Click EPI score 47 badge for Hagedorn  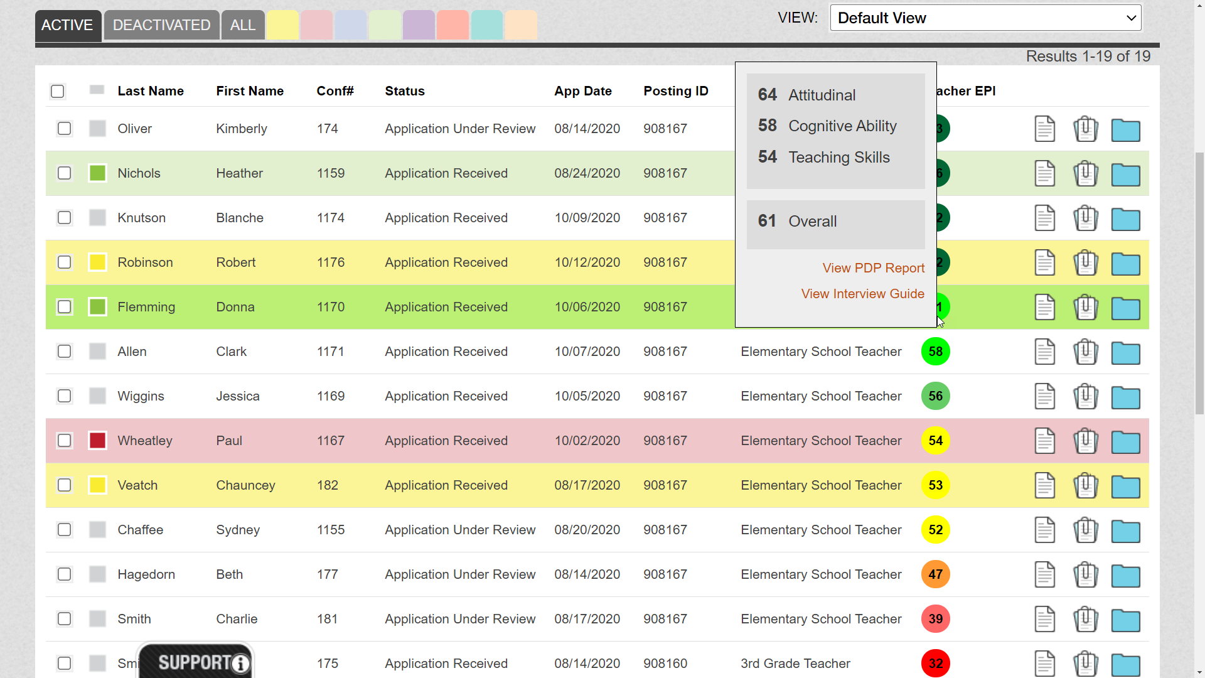[x=935, y=574]
